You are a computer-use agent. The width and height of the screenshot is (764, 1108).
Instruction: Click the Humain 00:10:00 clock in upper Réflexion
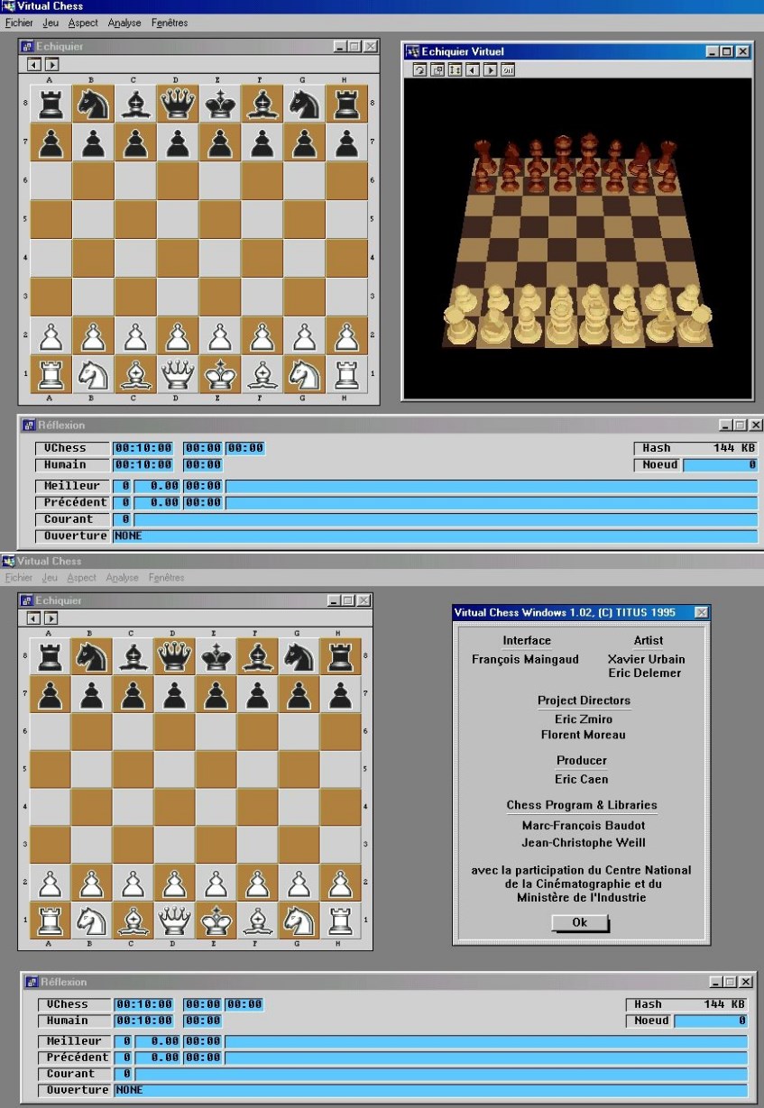coord(143,464)
